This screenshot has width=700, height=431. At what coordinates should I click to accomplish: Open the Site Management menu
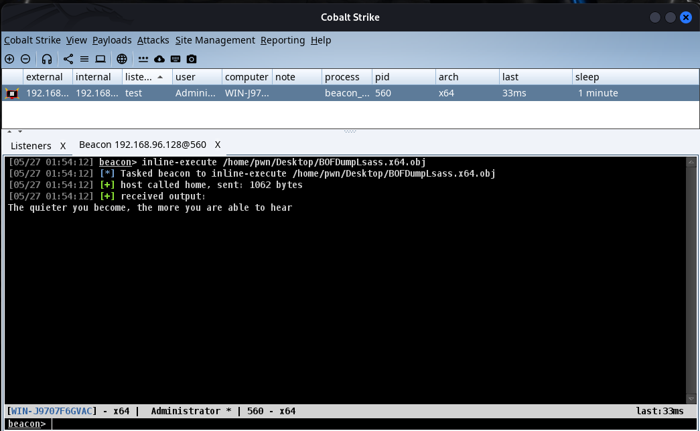[215, 40]
